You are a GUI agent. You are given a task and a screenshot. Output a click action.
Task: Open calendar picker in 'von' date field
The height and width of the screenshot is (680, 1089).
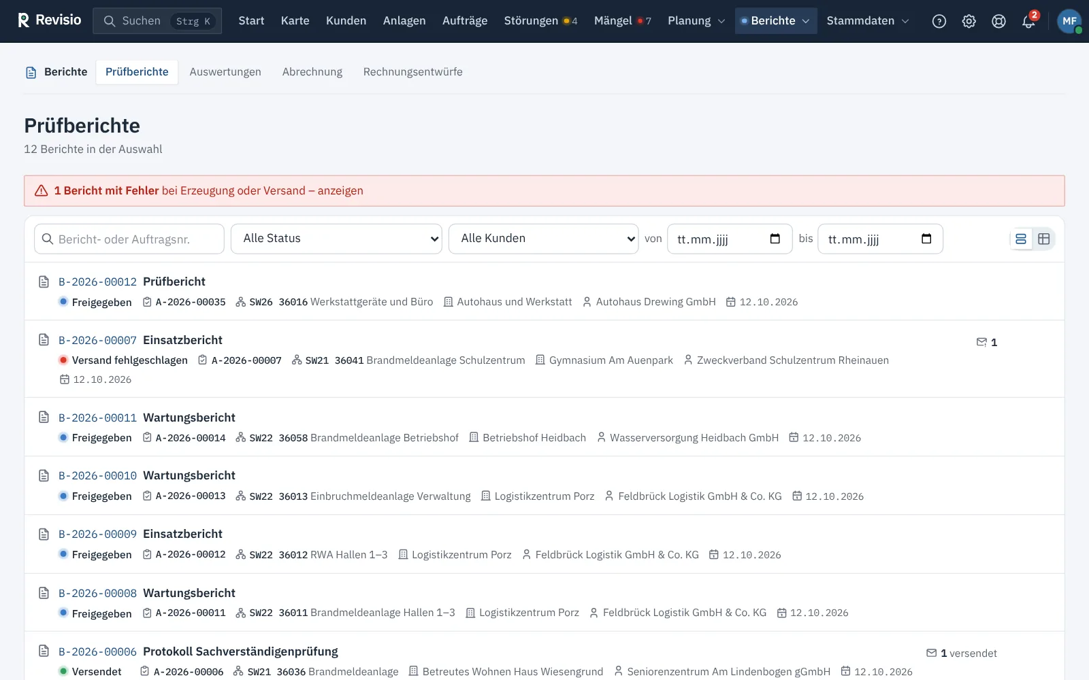[x=775, y=239]
